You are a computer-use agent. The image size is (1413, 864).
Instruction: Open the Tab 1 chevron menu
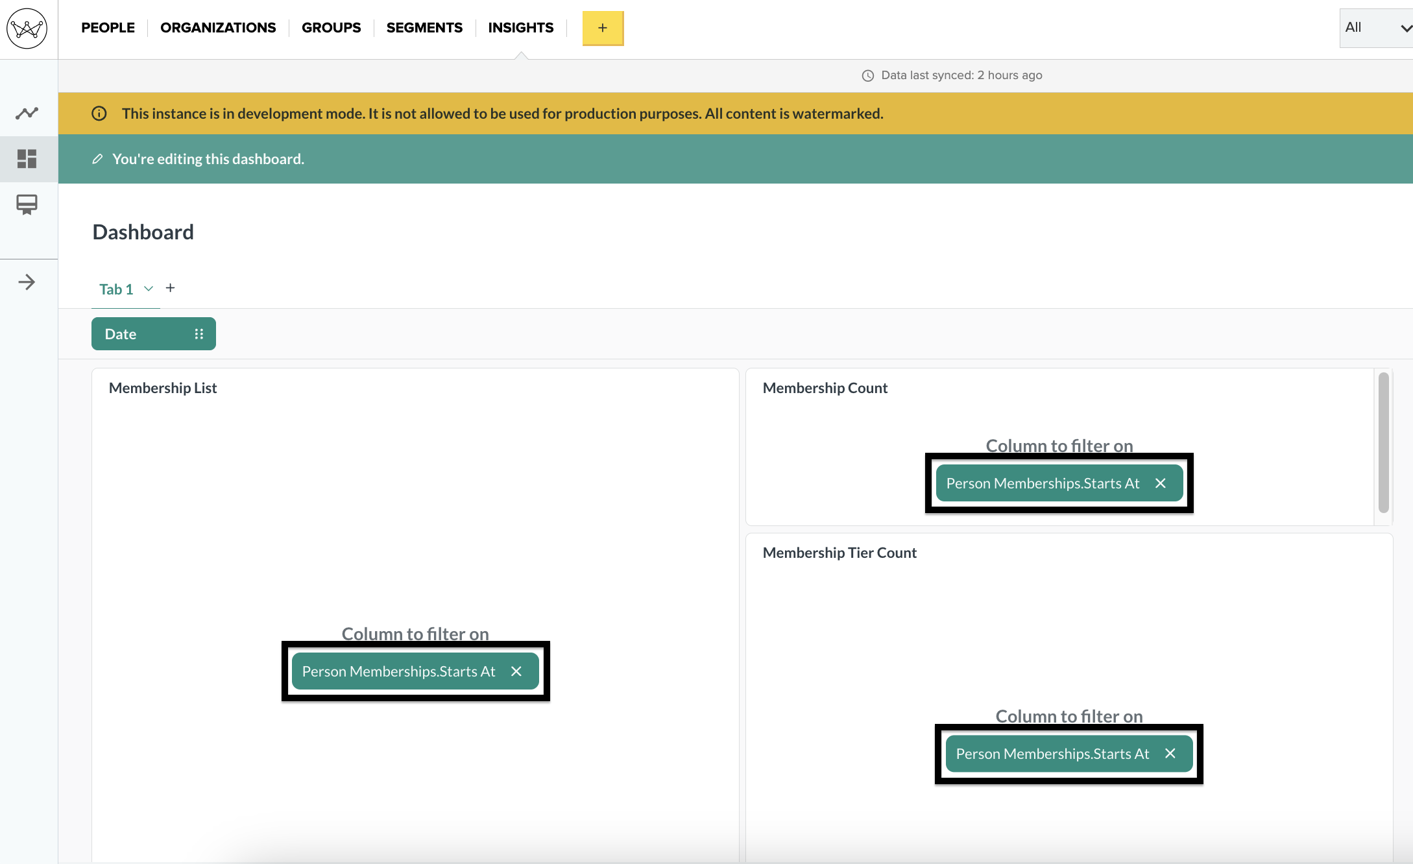pos(149,289)
